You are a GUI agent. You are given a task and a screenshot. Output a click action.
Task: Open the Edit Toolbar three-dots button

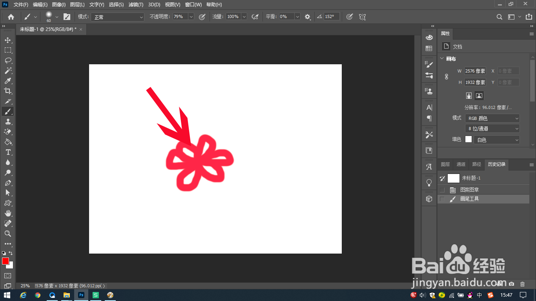coord(8,244)
